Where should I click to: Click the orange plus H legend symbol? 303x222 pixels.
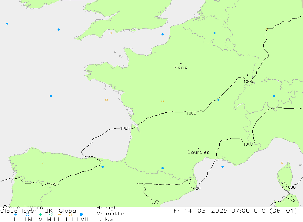point(60,214)
